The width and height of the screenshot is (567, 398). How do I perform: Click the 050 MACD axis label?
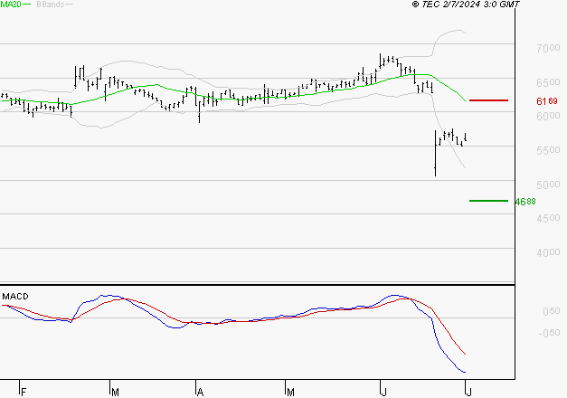click(x=551, y=311)
